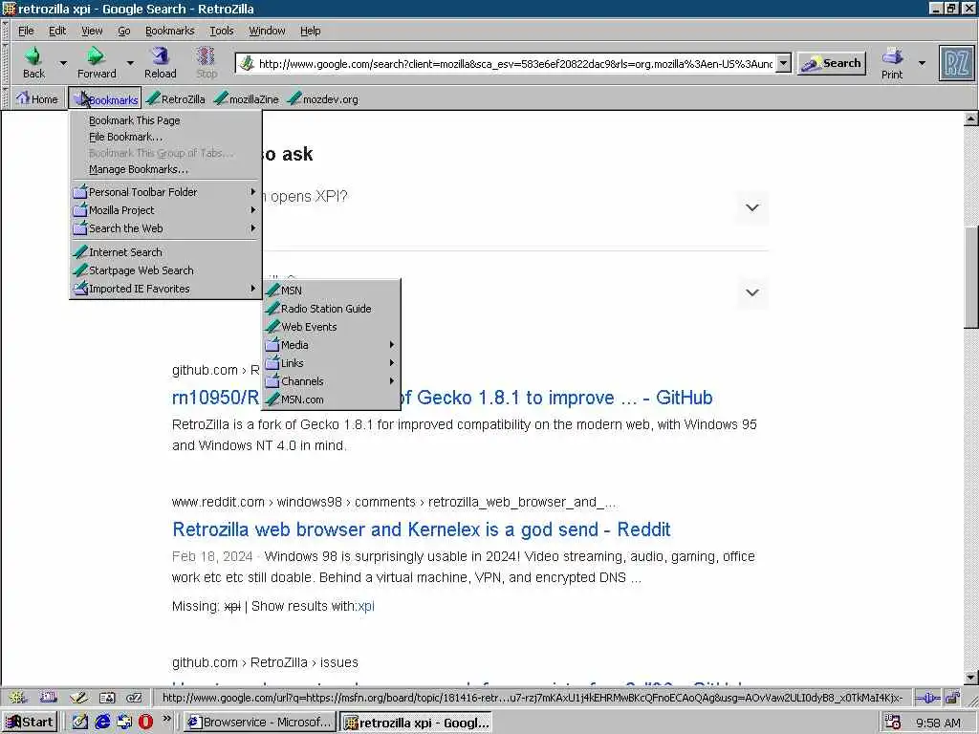Open Address Book from the component bar
This screenshot has height=734, width=979.
(107, 698)
